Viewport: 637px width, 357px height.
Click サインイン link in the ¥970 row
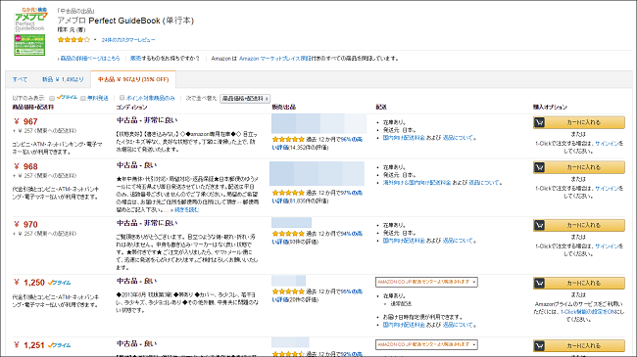point(607,246)
